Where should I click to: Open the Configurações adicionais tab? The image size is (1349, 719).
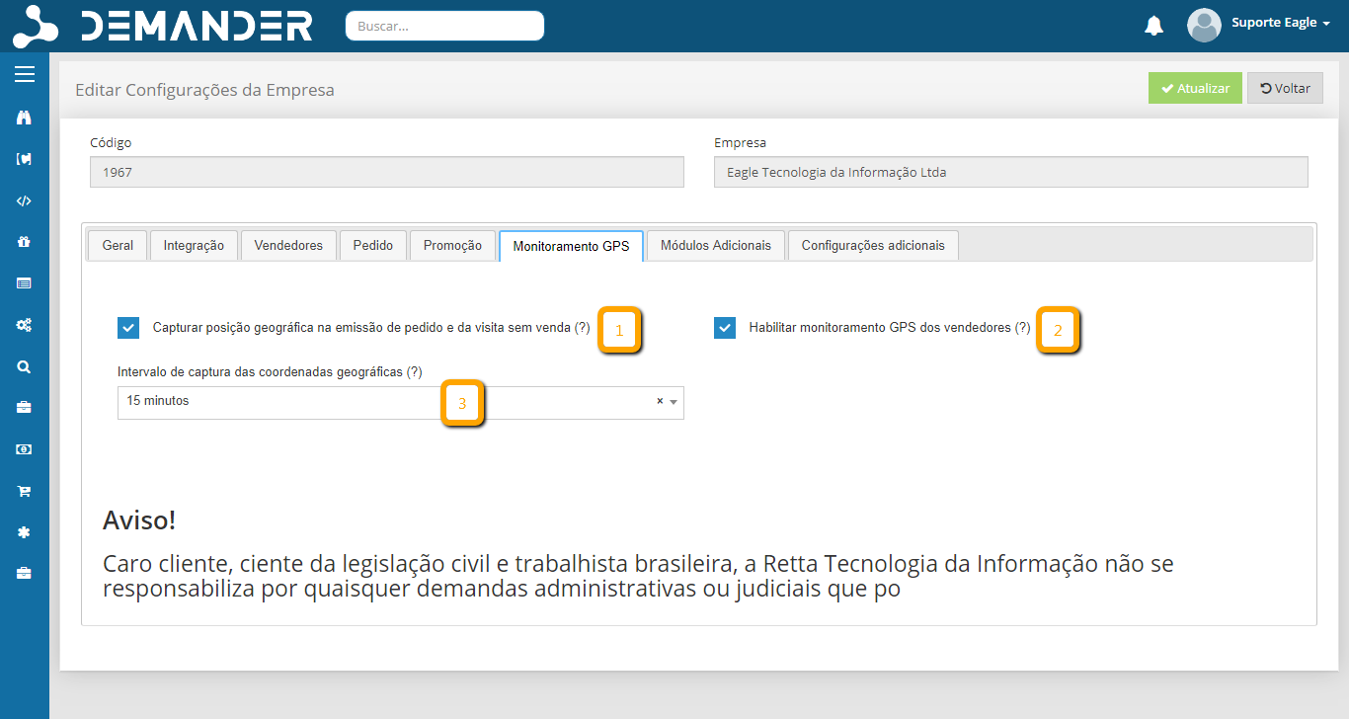point(873,246)
